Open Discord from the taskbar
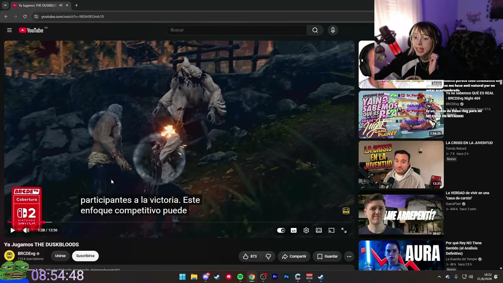503x283 pixels. pos(206,277)
